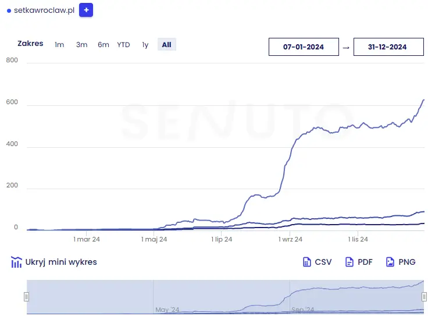Click the 400 y-axis value
The image size is (428, 316).
coord(12,144)
